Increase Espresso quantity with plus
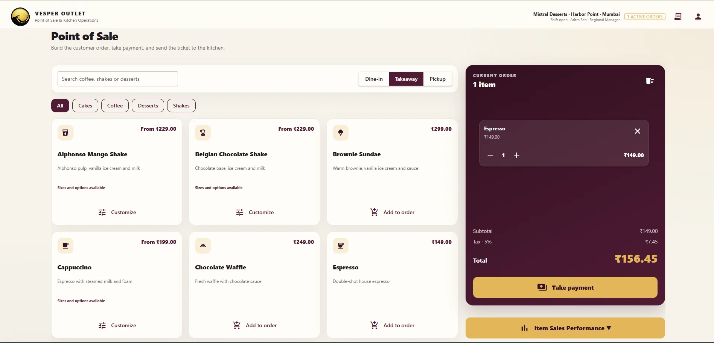Image resolution: width=714 pixels, height=343 pixels. [517, 155]
